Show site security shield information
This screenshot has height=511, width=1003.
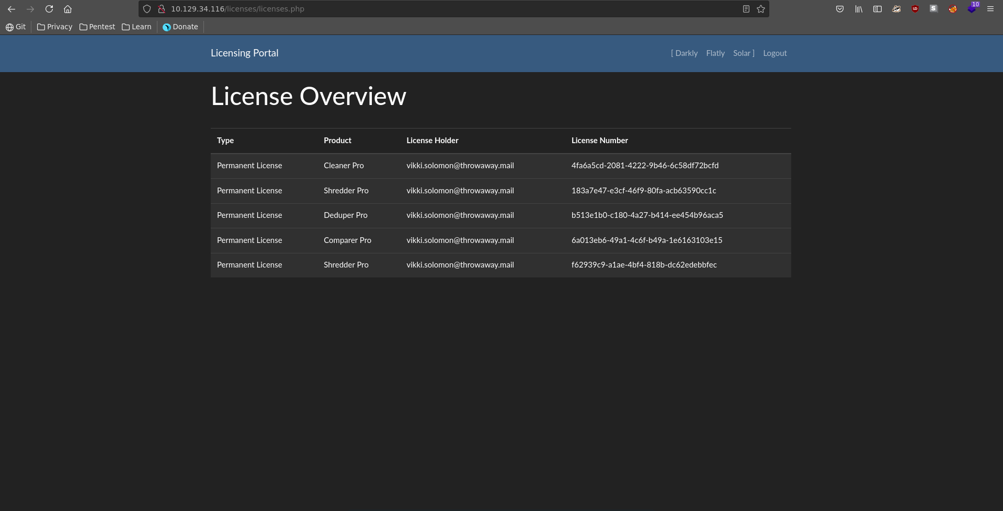coord(147,9)
